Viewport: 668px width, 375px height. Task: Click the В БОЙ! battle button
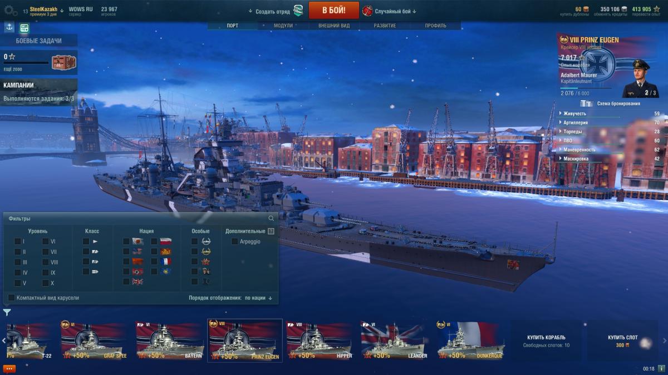(x=334, y=10)
